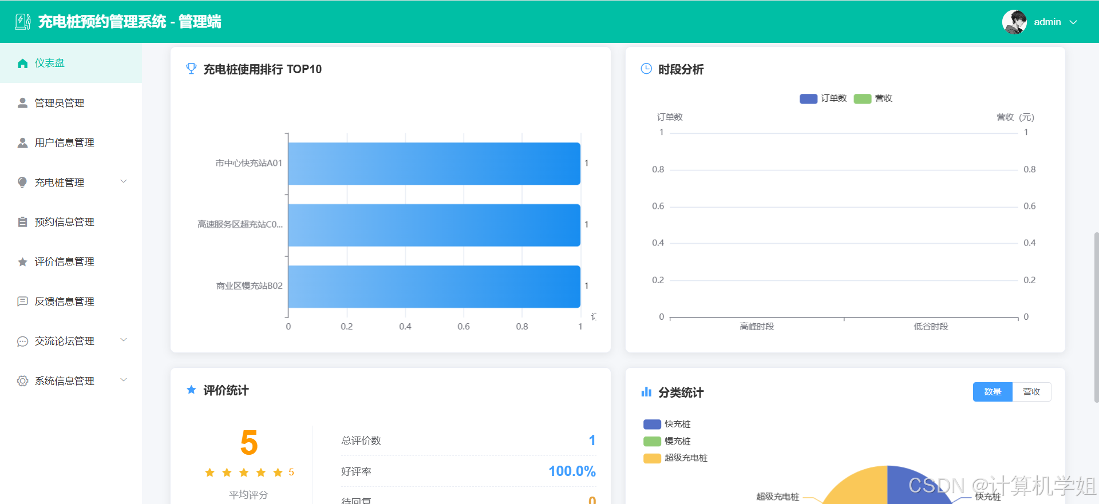Click the chat bubble icon beside 交流论坛管理
Viewport: 1099px width, 504px height.
[x=23, y=341]
